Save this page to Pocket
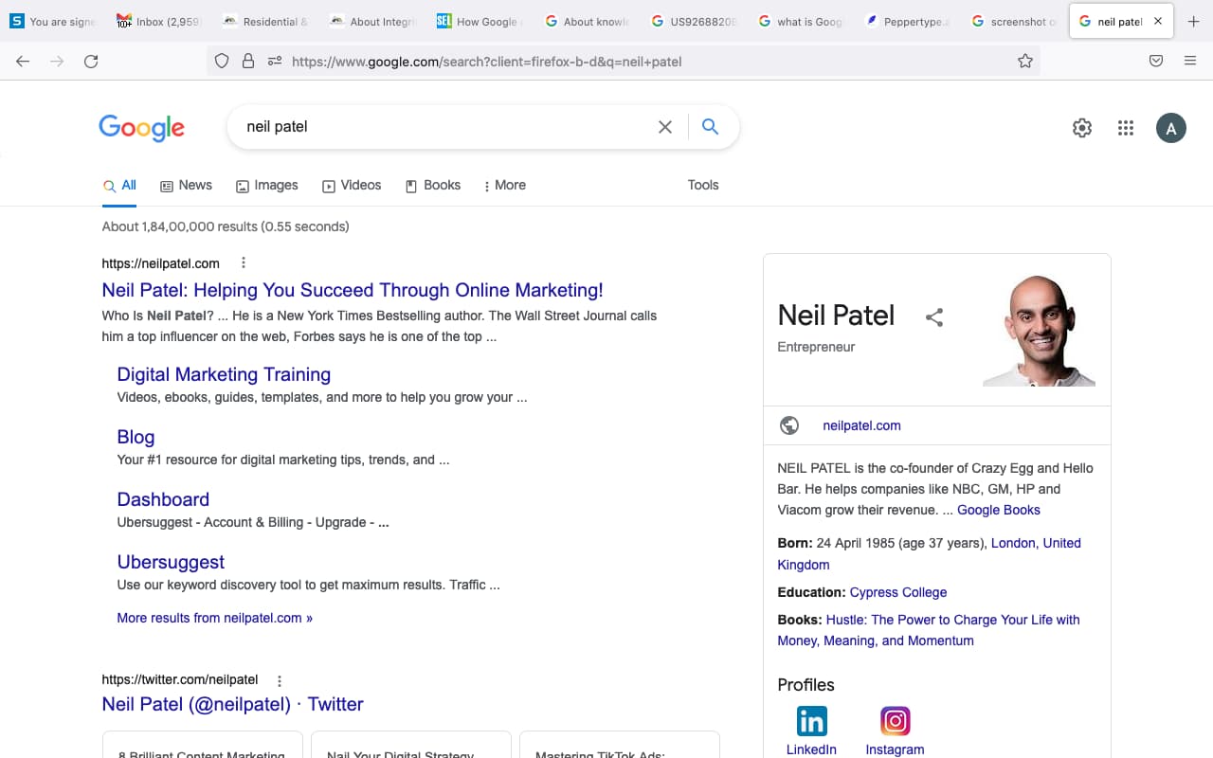1213x758 pixels. point(1156,61)
